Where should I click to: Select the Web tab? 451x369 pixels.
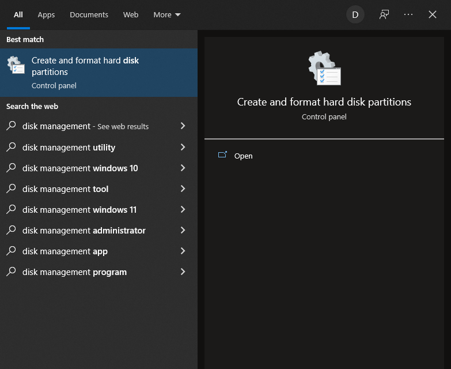pos(131,14)
